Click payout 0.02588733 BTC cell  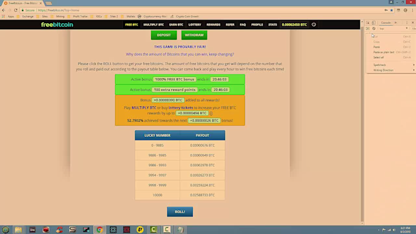(x=202, y=195)
